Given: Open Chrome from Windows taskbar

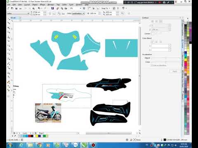Looking at the screenshot, I should (x=39, y=145).
